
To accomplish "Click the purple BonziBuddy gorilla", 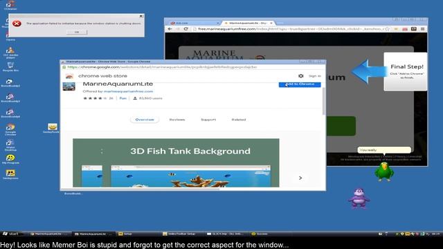I will (x=359, y=199).
